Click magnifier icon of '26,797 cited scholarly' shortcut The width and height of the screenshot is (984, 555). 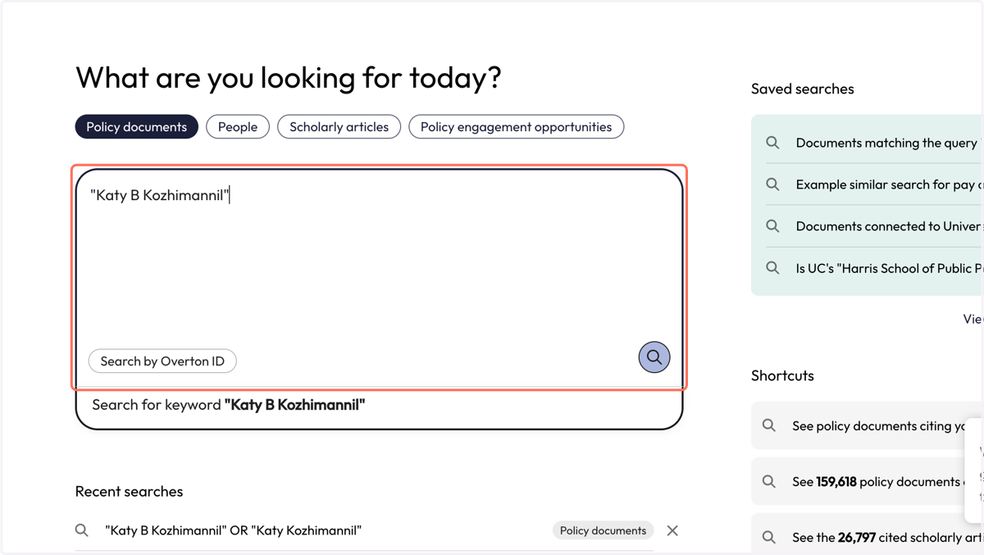coord(769,537)
